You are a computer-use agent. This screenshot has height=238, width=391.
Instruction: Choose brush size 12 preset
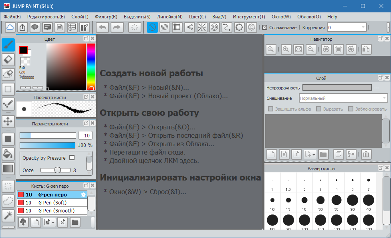pyautogui.click(x=288, y=202)
